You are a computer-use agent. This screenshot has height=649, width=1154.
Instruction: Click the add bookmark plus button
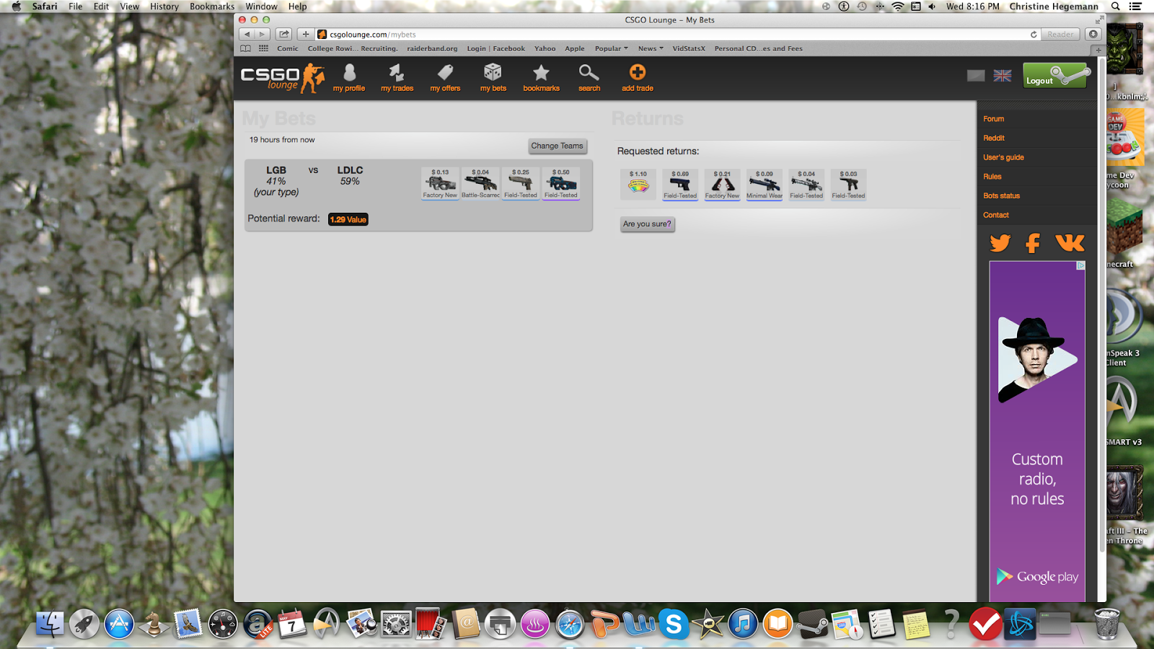(x=306, y=34)
